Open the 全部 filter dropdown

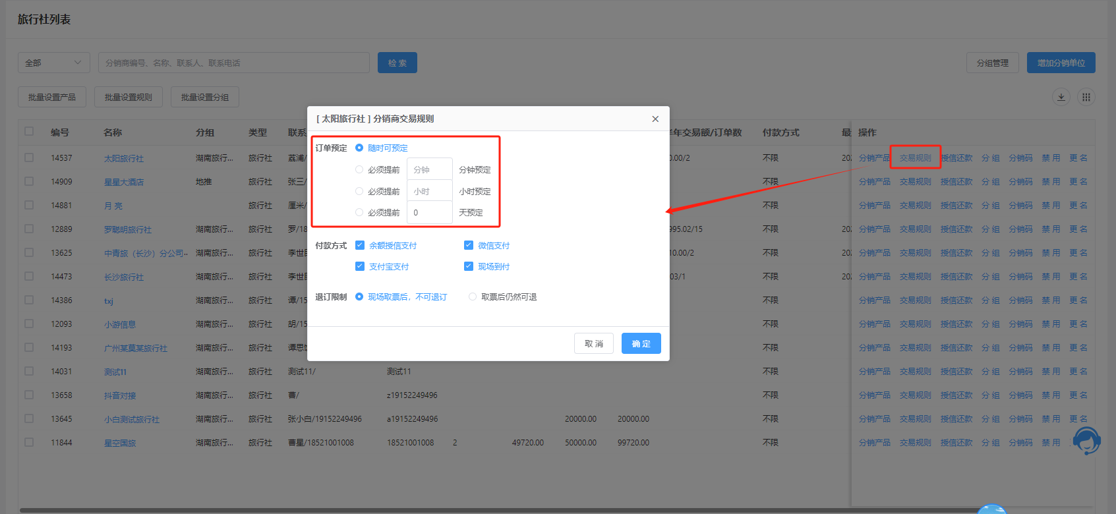[x=53, y=63]
